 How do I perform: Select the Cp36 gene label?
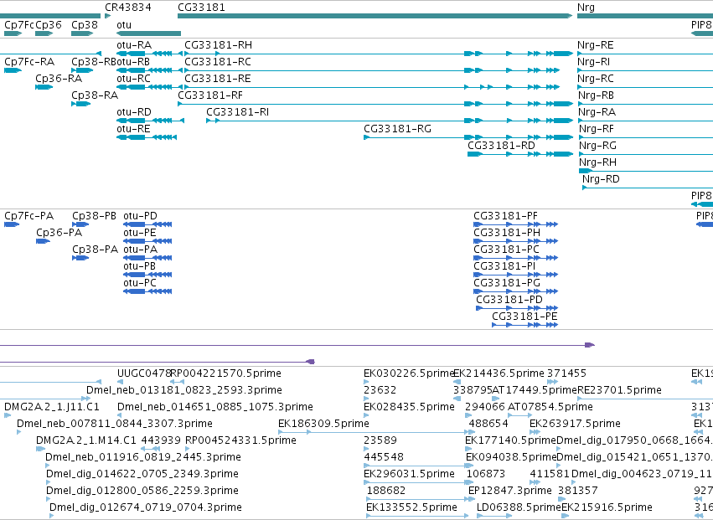pyautogui.click(x=49, y=24)
